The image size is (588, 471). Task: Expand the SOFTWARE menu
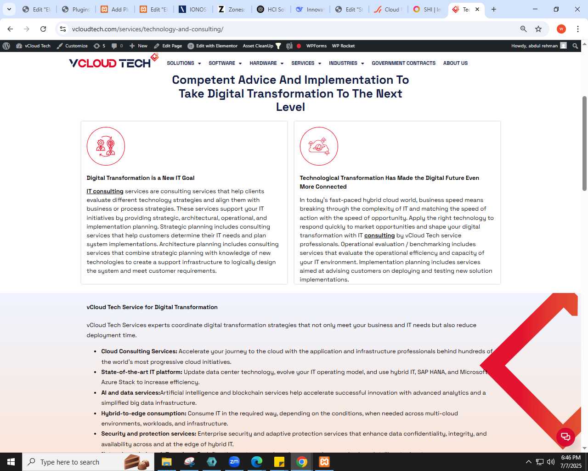(225, 63)
